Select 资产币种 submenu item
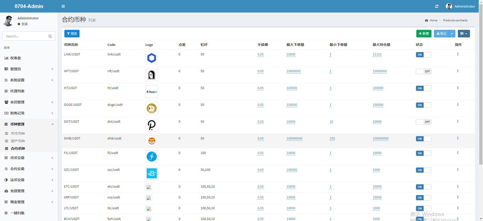This screenshot has width=483, height=221. [29, 141]
